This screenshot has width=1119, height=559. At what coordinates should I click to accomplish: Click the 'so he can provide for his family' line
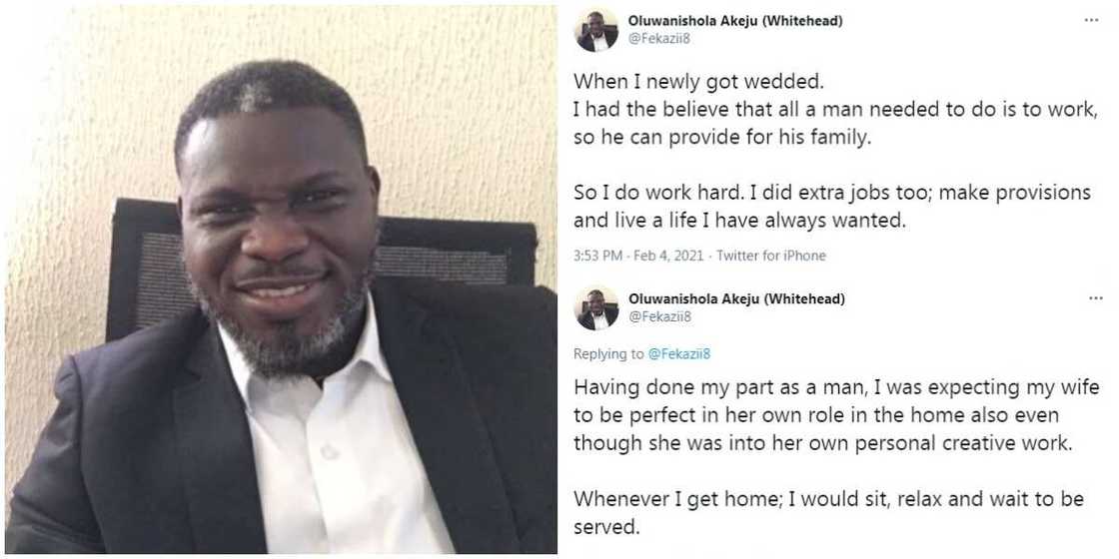(722, 138)
